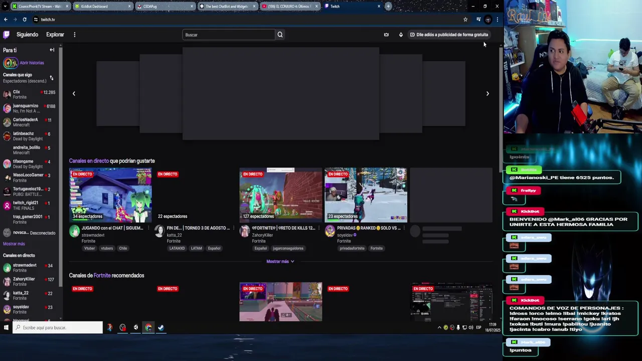Open ZahoryKiller avatar under stream card

245,231
